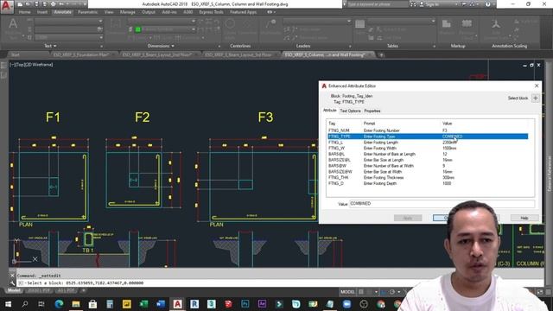Screen dimensions: 553x311
Task: Click Help button in Enhanced Attribute Editor
Action: pyautogui.click(x=524, y=218)
